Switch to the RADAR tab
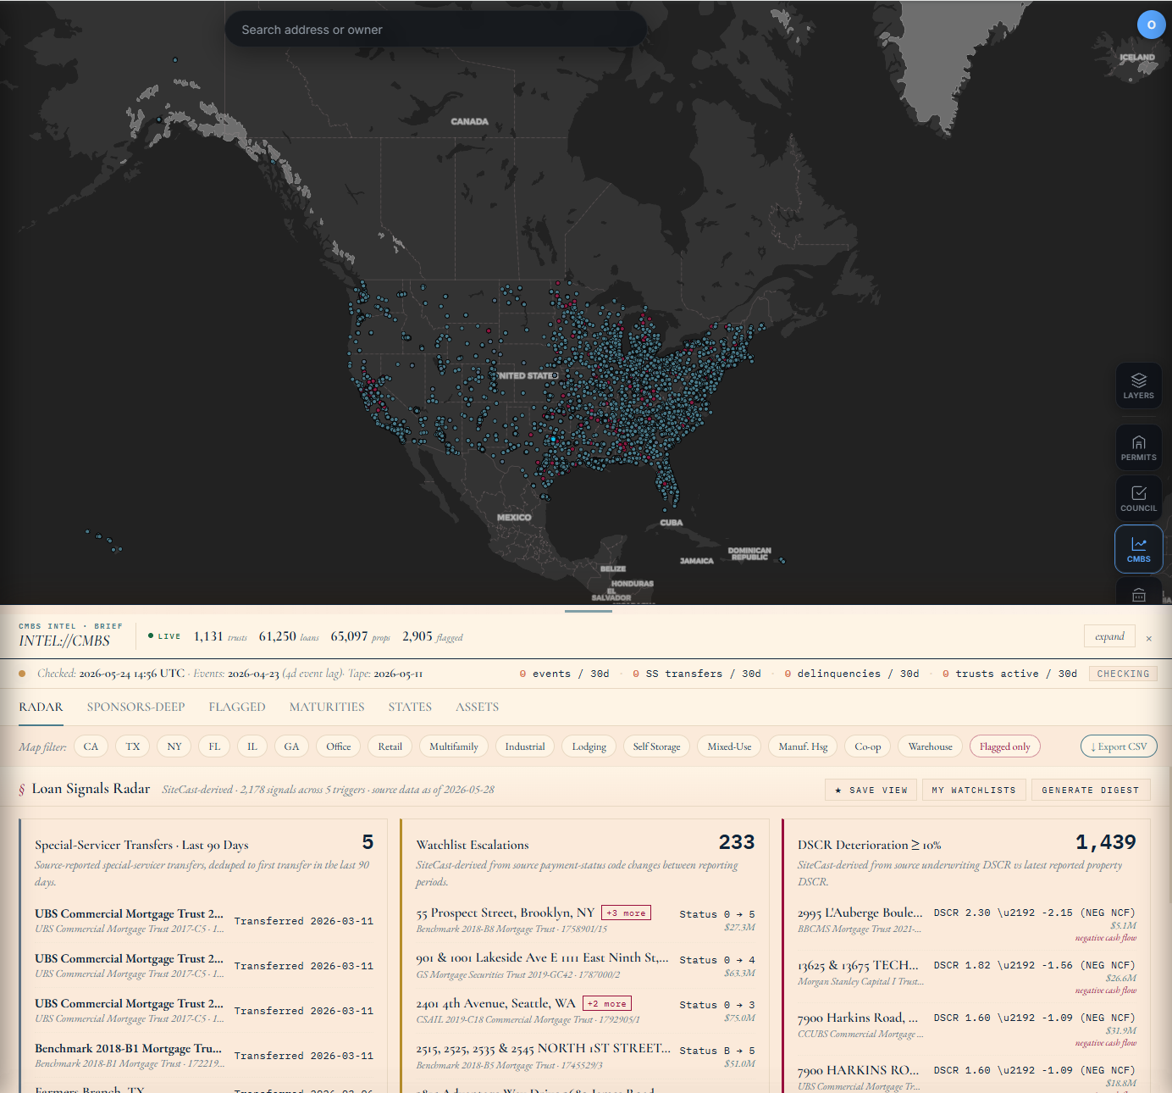Viewport: 1172px width, 1093px height. [x=41, y=707]
